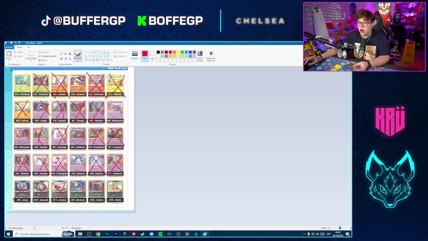Adjust the zoom slider in status bar

click(x=340, y=228)
